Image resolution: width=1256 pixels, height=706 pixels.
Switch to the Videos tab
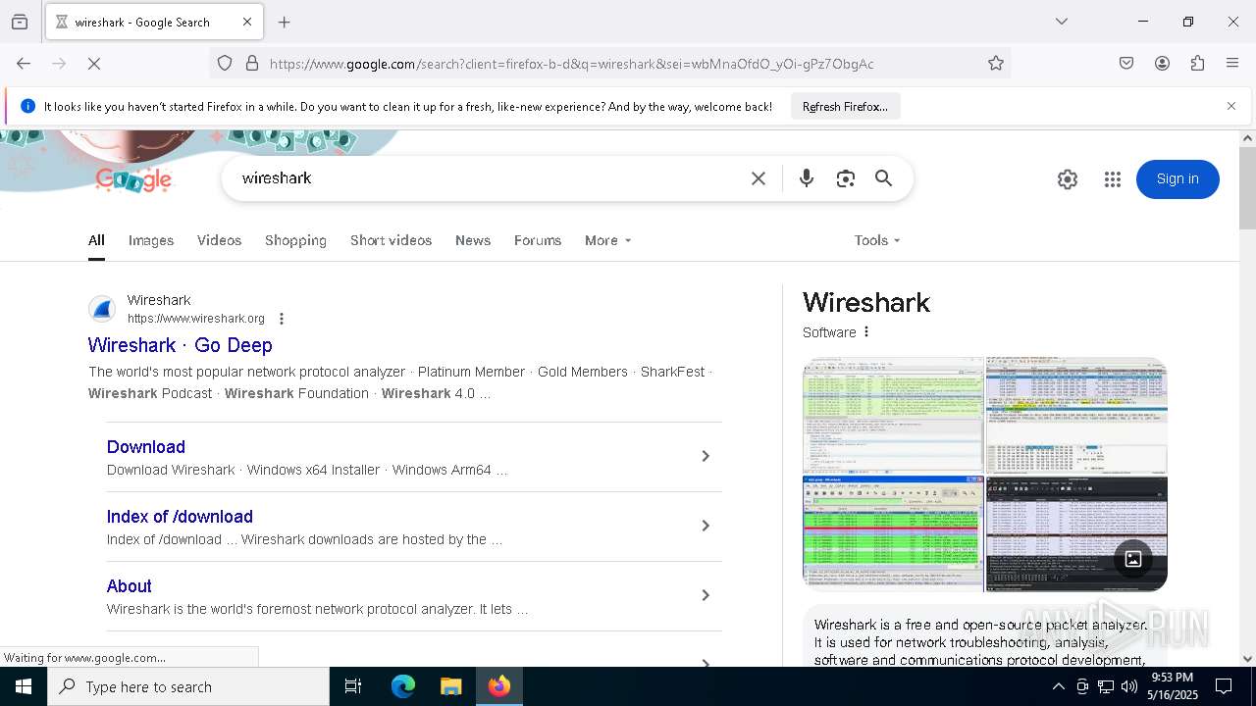click(219, 240)
